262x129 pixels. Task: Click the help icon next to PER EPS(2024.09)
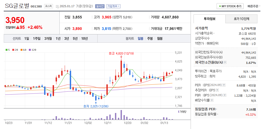click(x=224, y=85)
